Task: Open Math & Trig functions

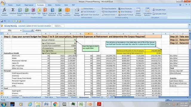Action: point(60,12)
